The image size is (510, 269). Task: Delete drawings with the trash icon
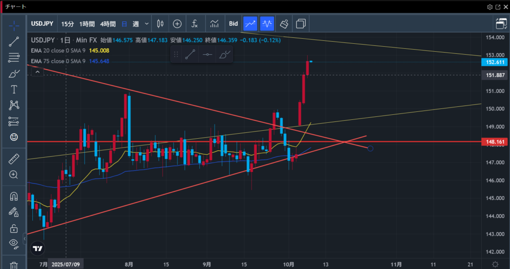coord(14,266)
